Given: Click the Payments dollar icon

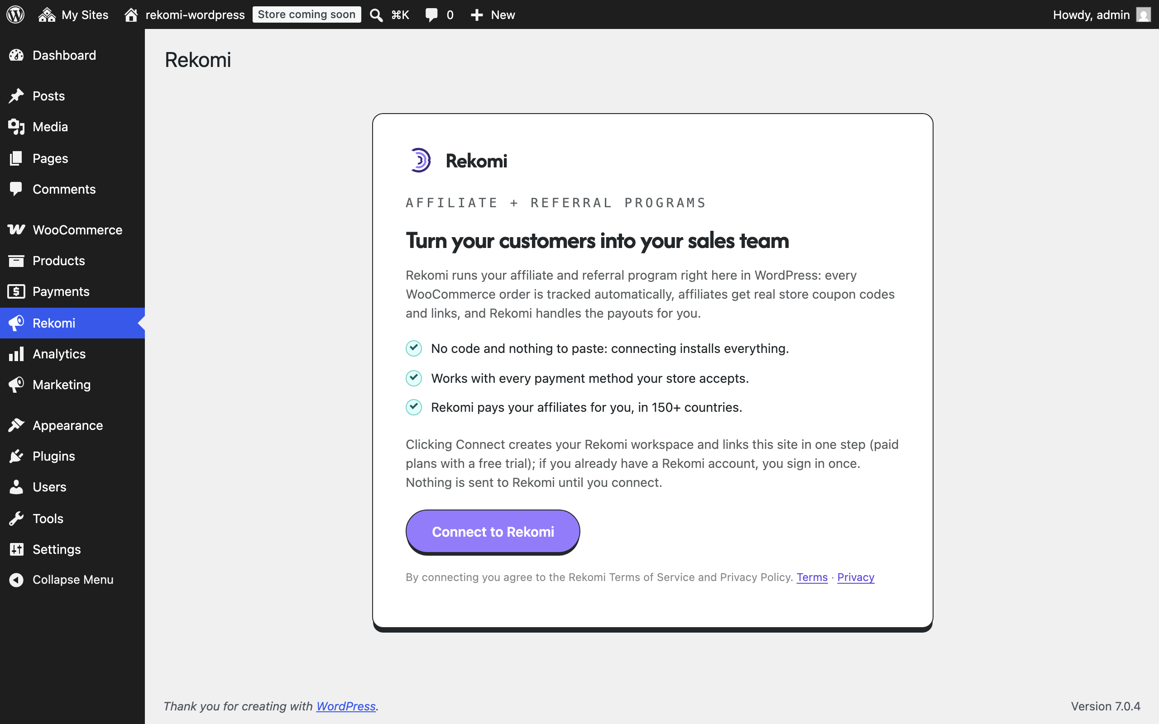Looking at the screenshot, I should point(16,291).
